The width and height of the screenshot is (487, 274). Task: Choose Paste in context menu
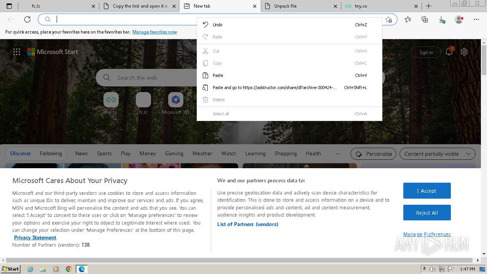pos(290,75)
